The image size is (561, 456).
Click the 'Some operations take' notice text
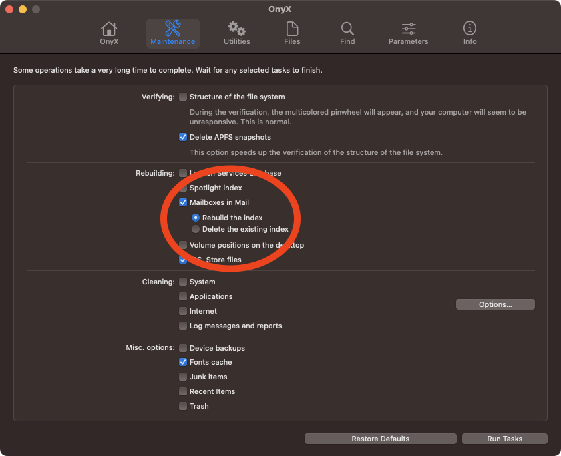pyautogui.click(x=168, y=70)
